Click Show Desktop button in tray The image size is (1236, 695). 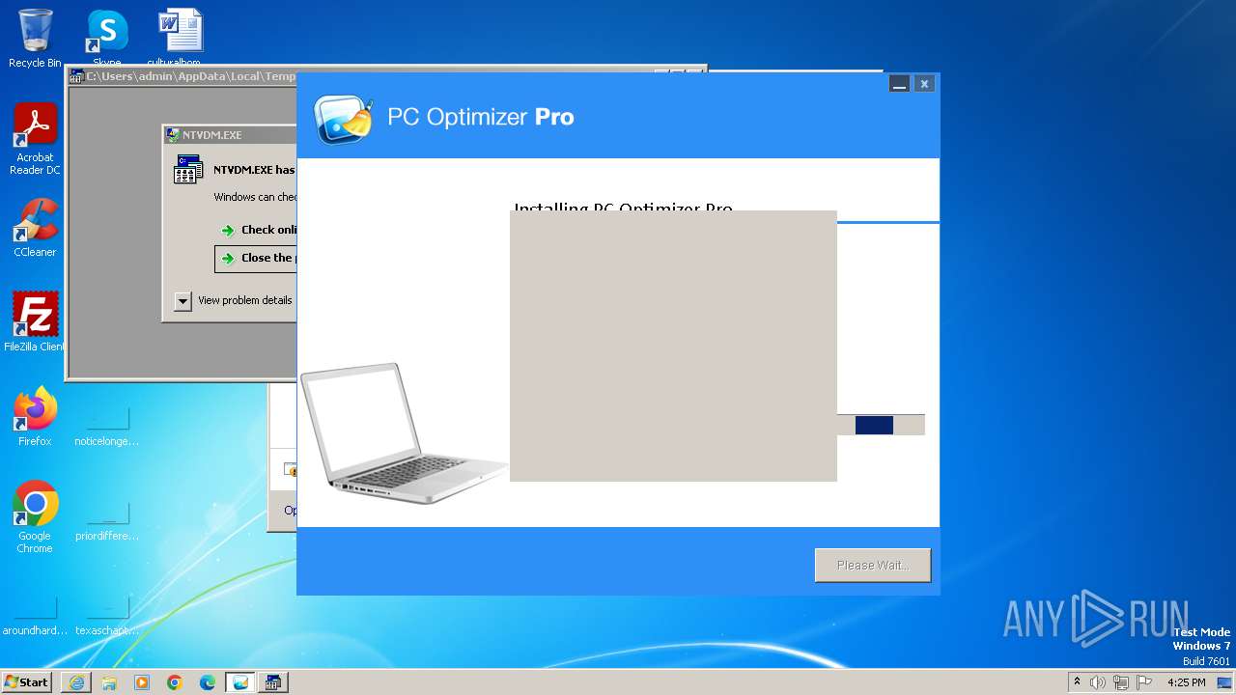1226,682
